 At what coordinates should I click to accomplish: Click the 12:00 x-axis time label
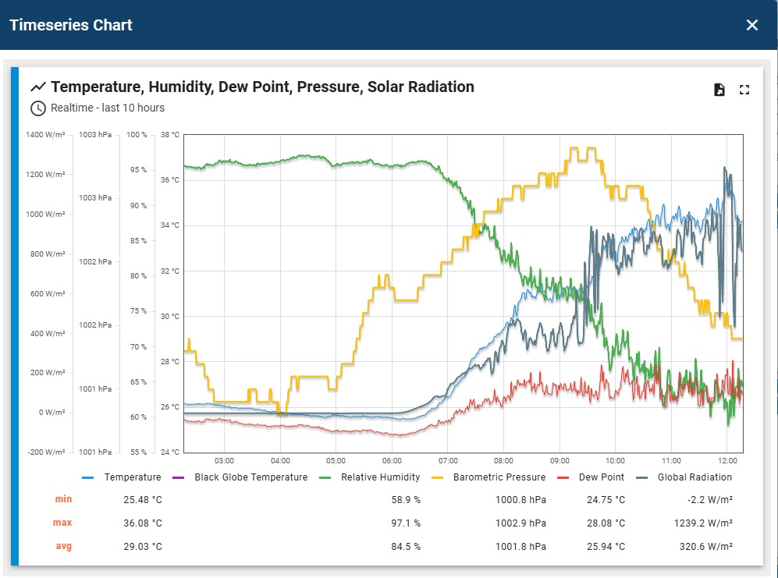tap(726, 460)
